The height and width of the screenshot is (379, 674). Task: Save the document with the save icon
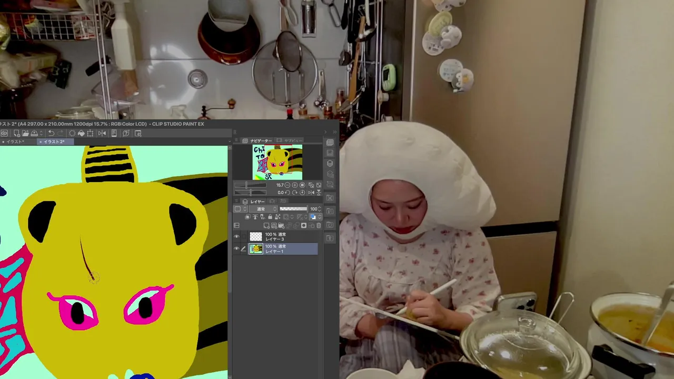coord(34,133)
